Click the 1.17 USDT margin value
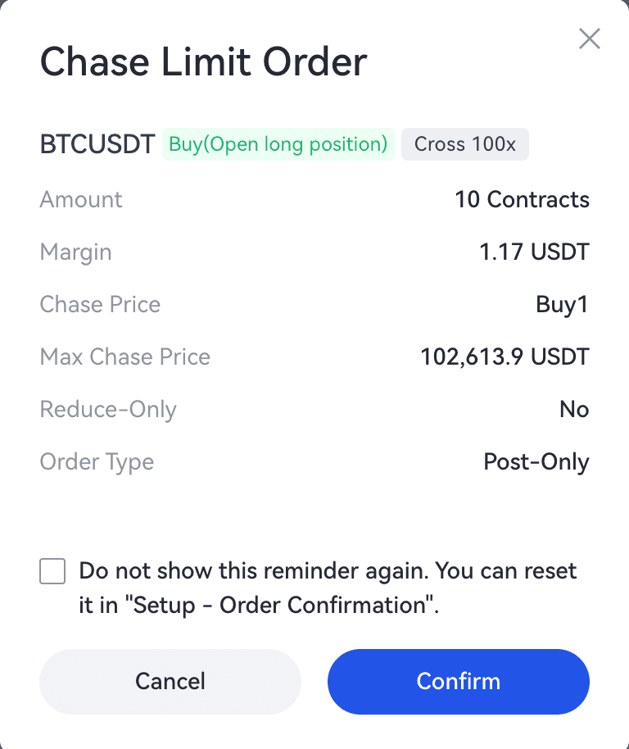This screenshot has width=629, height=749. [x=534, y=252]
